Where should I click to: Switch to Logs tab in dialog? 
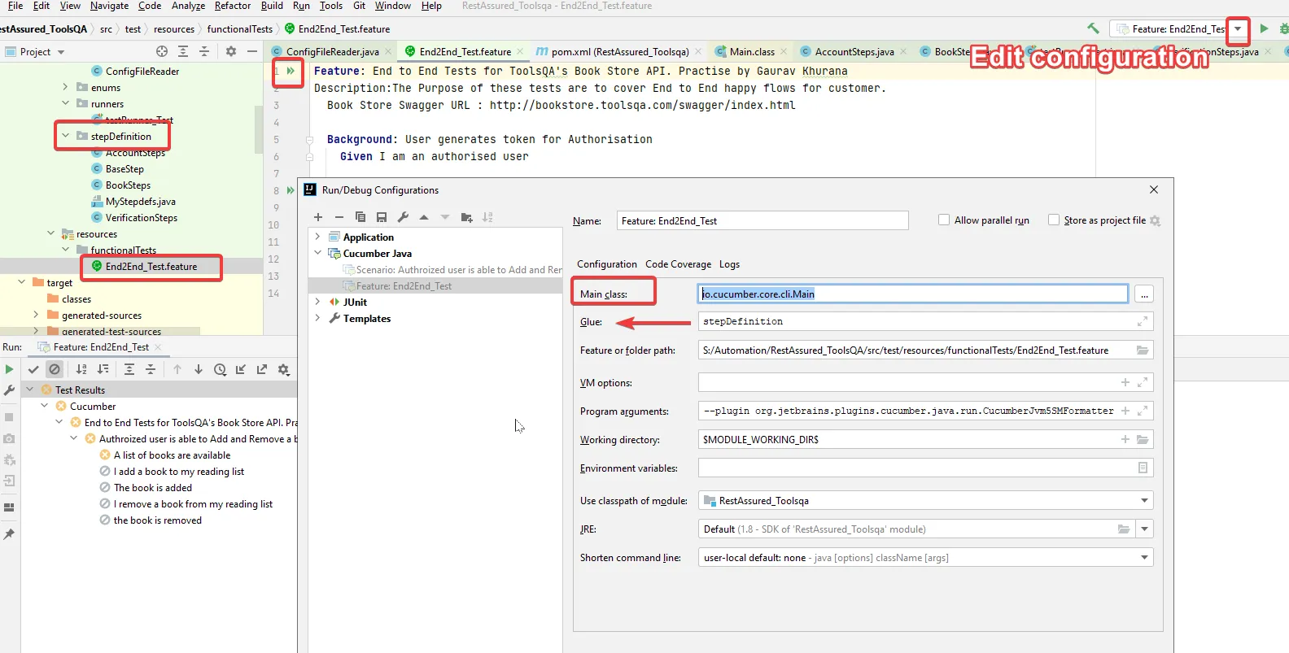729,264
